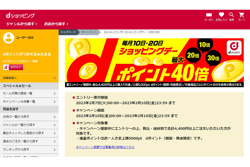Click chevron beside キャンペーン＆特集一覧
The width and height of the screenshot is (250, 167).
55,102
